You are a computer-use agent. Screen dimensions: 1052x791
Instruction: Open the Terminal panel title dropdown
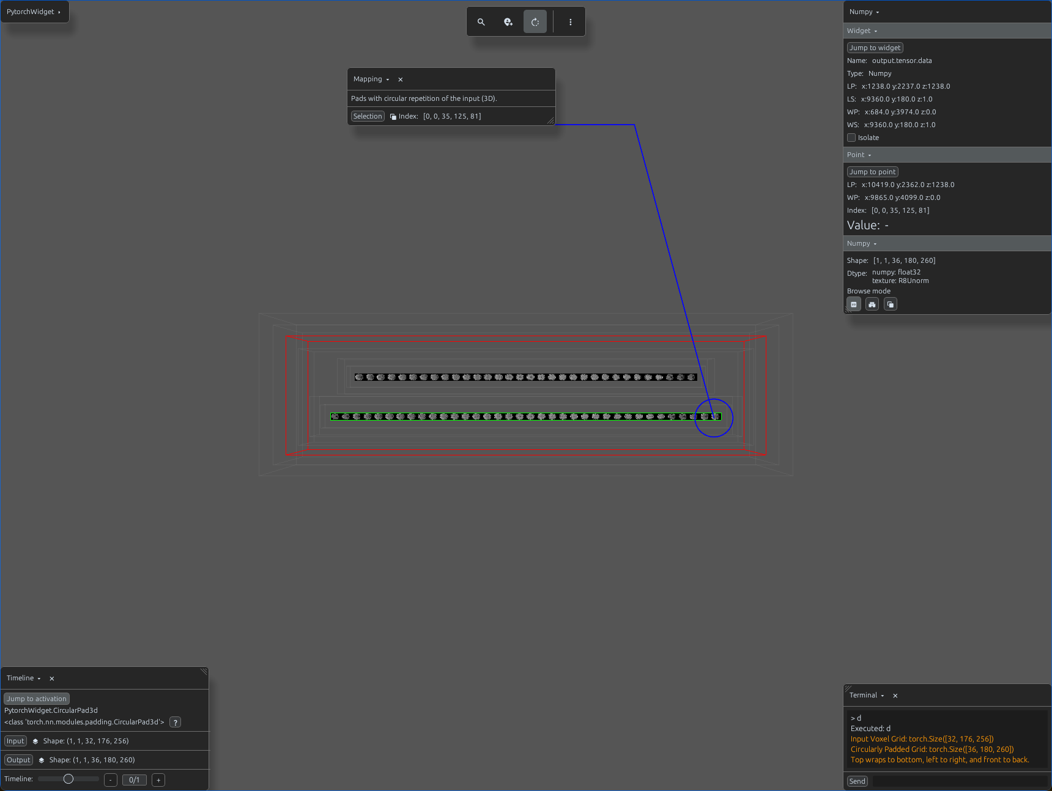(867, 696)
